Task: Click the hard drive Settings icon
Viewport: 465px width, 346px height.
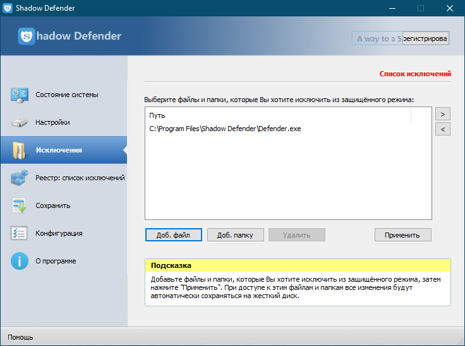Action: [x=20, y=122]
